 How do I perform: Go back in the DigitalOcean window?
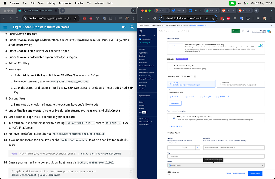[x=142, y=18]
